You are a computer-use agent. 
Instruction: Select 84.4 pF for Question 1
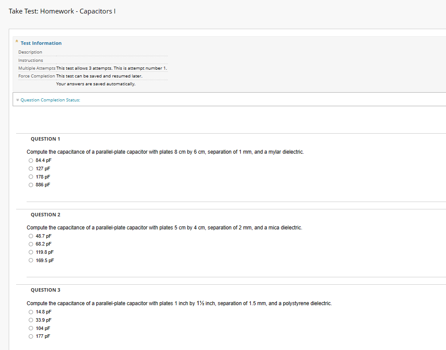[x=31, y=161]
